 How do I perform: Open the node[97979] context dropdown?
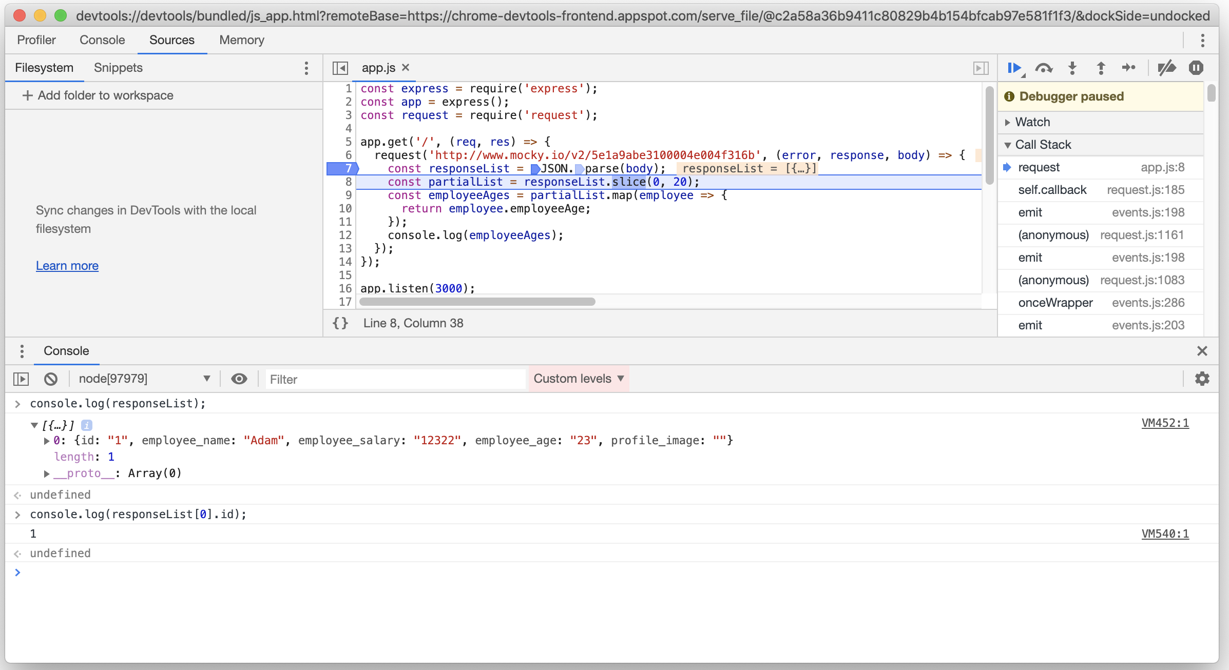144,379
